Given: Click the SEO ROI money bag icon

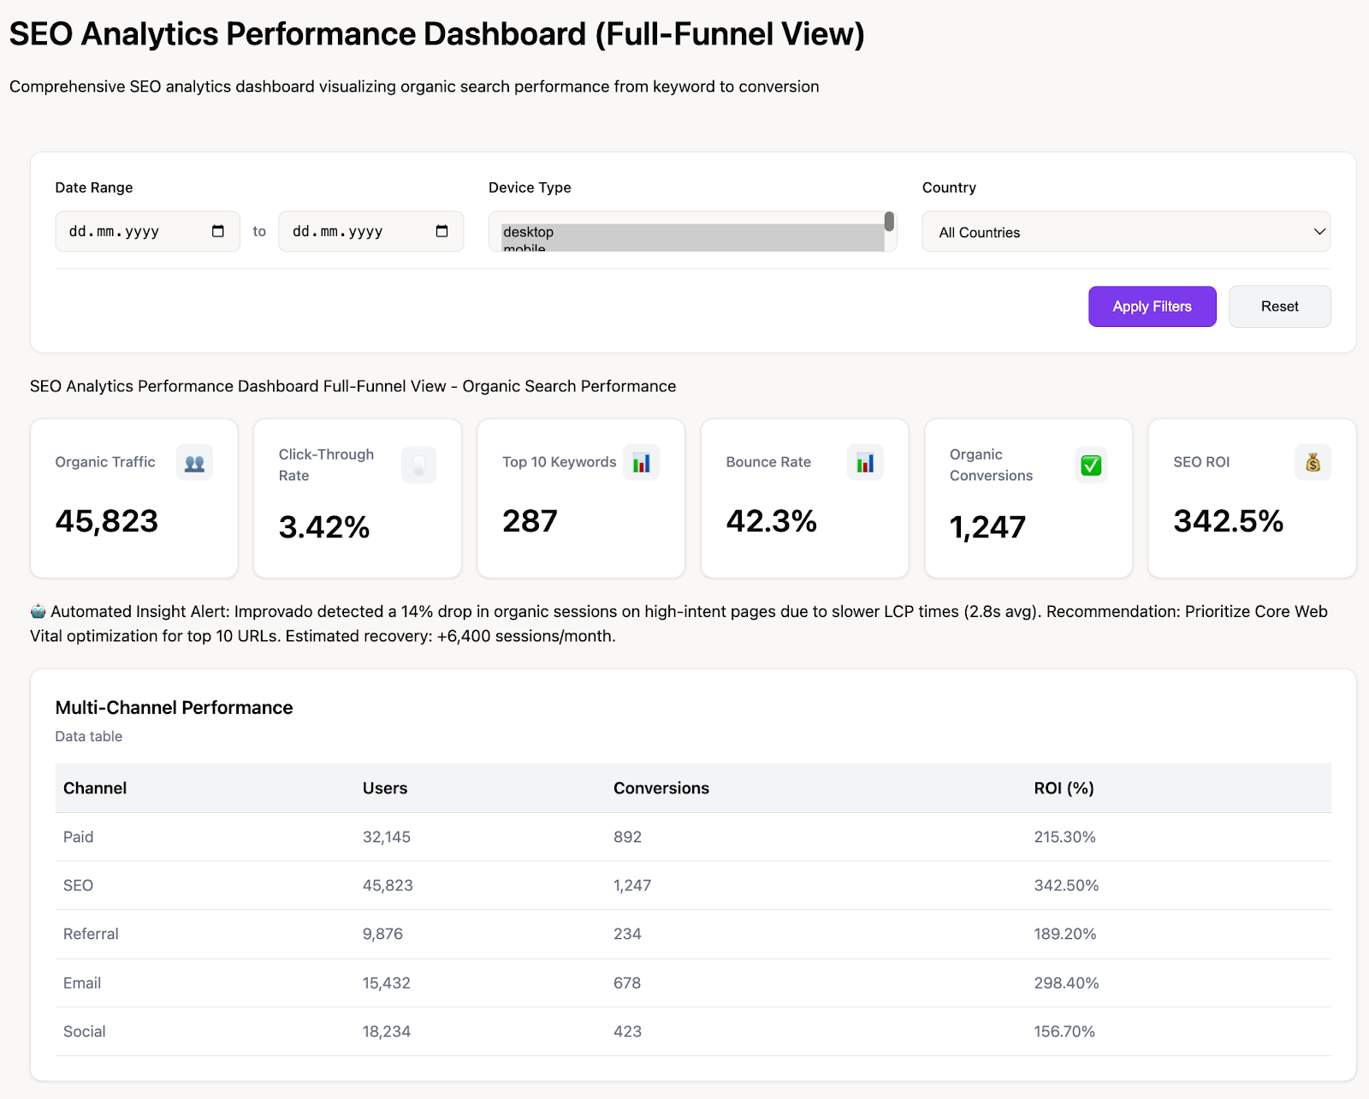Looking at the screenshot, I should (x=1313, y=463).
